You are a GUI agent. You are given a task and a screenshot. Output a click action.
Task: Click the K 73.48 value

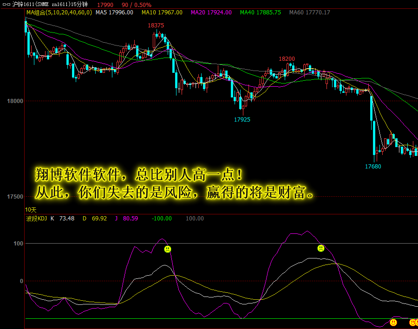point(62,219)
